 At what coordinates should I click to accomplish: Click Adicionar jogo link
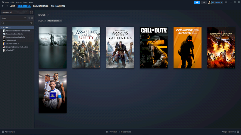(x=10, y=132)
